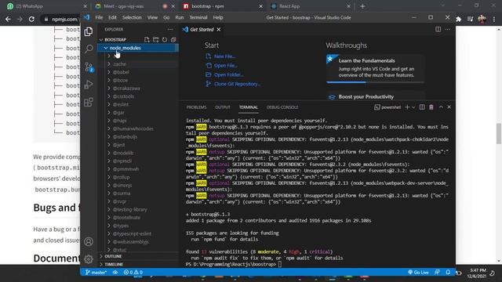
Task: Close the terminal panel
Action: pyautogui.click(x=449, y=107)
